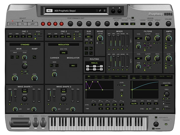The image size is (180, 135).
Task: Click the minus previous-program button
Action: coord(113,11)
